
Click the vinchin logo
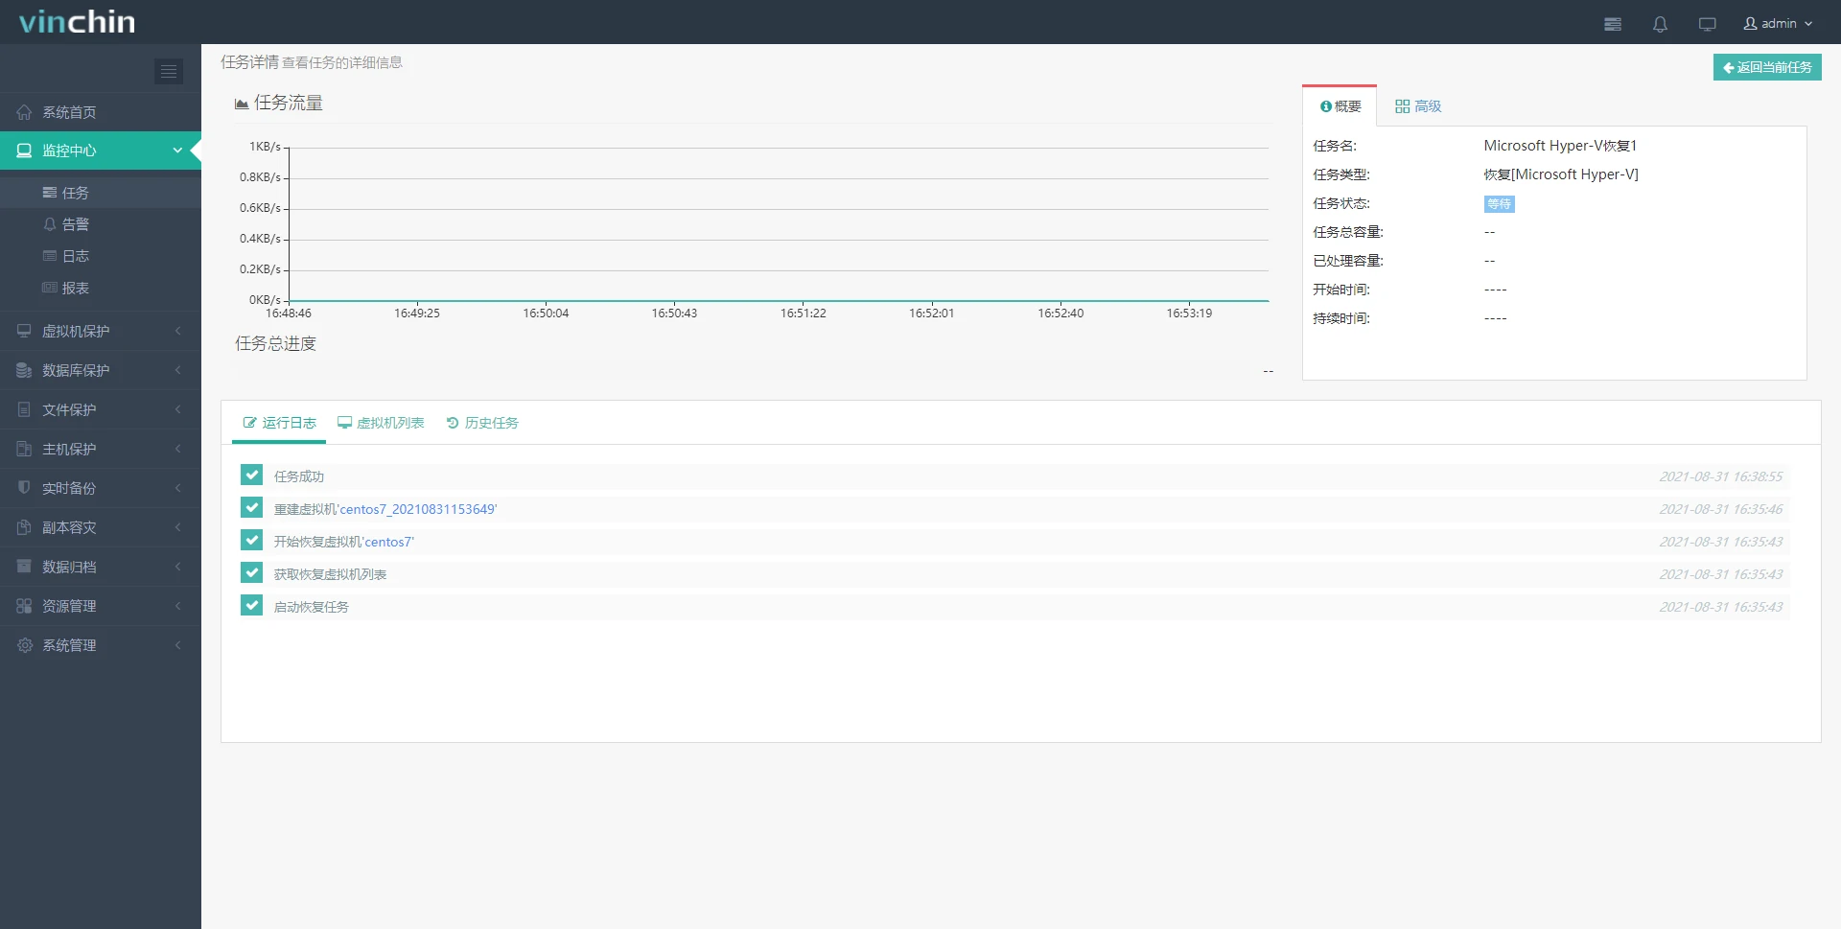(77, 21)
